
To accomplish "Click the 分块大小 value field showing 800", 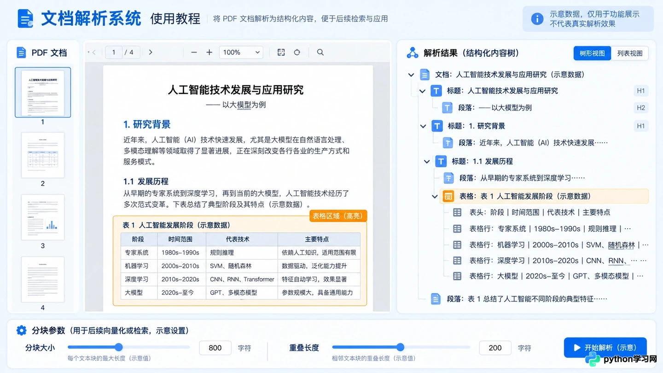I will click(x=215, y=348).
